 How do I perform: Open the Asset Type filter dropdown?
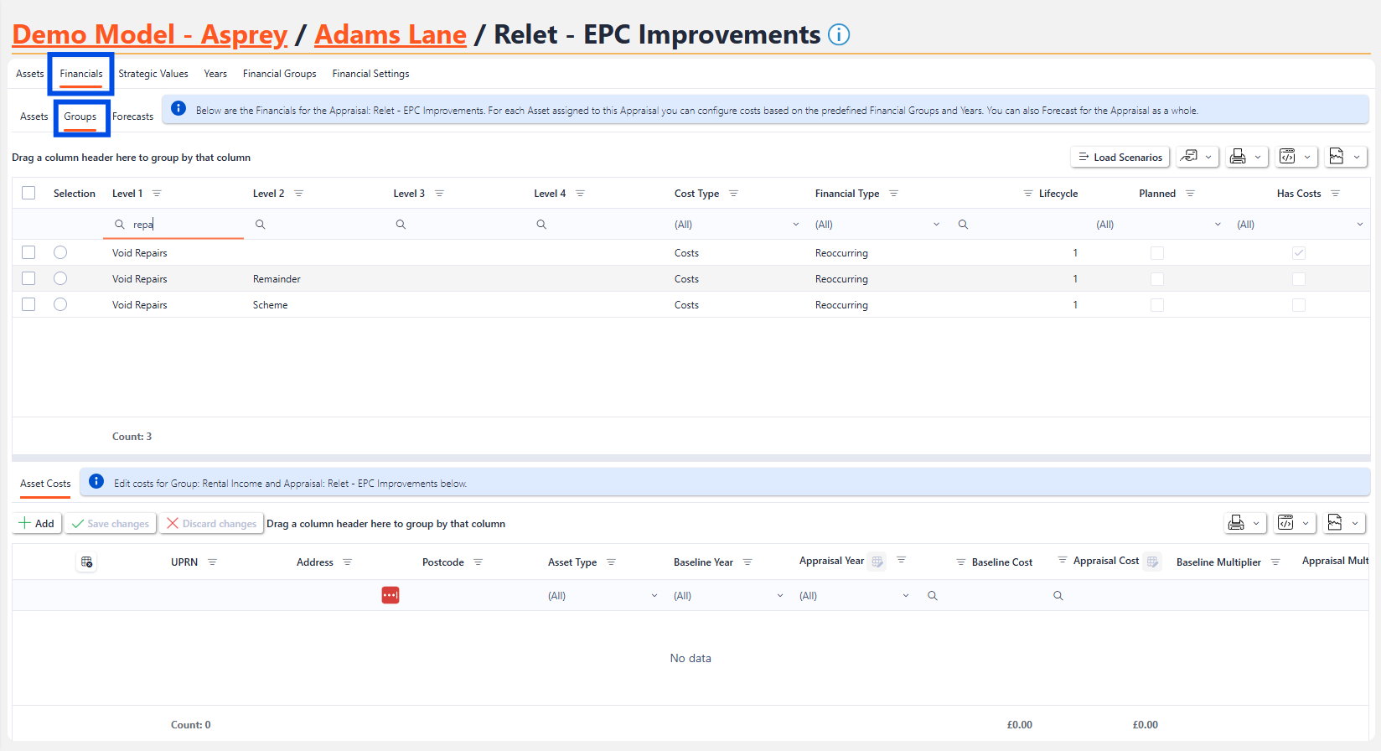click(x=654, y=596)
